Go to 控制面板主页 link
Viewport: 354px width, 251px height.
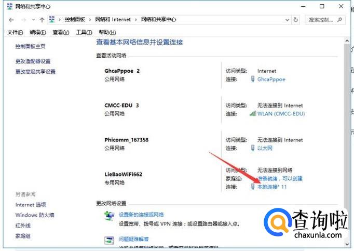pos(30,46)
